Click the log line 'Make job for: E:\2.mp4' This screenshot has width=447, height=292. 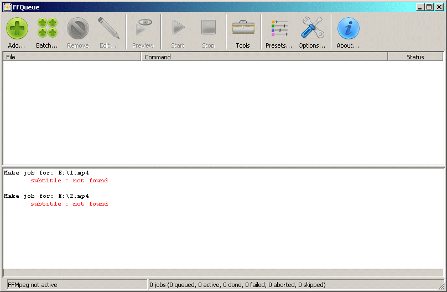pyautogui.click(x=46, y=196)
